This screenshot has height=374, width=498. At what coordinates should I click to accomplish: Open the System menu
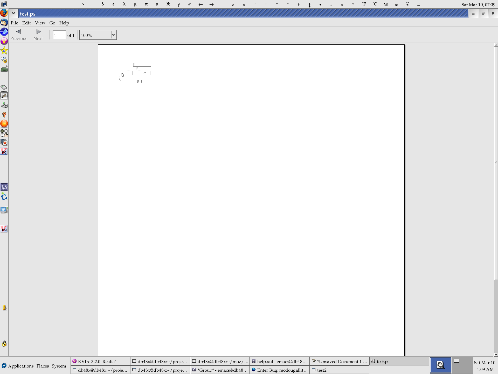click(59, 366)
